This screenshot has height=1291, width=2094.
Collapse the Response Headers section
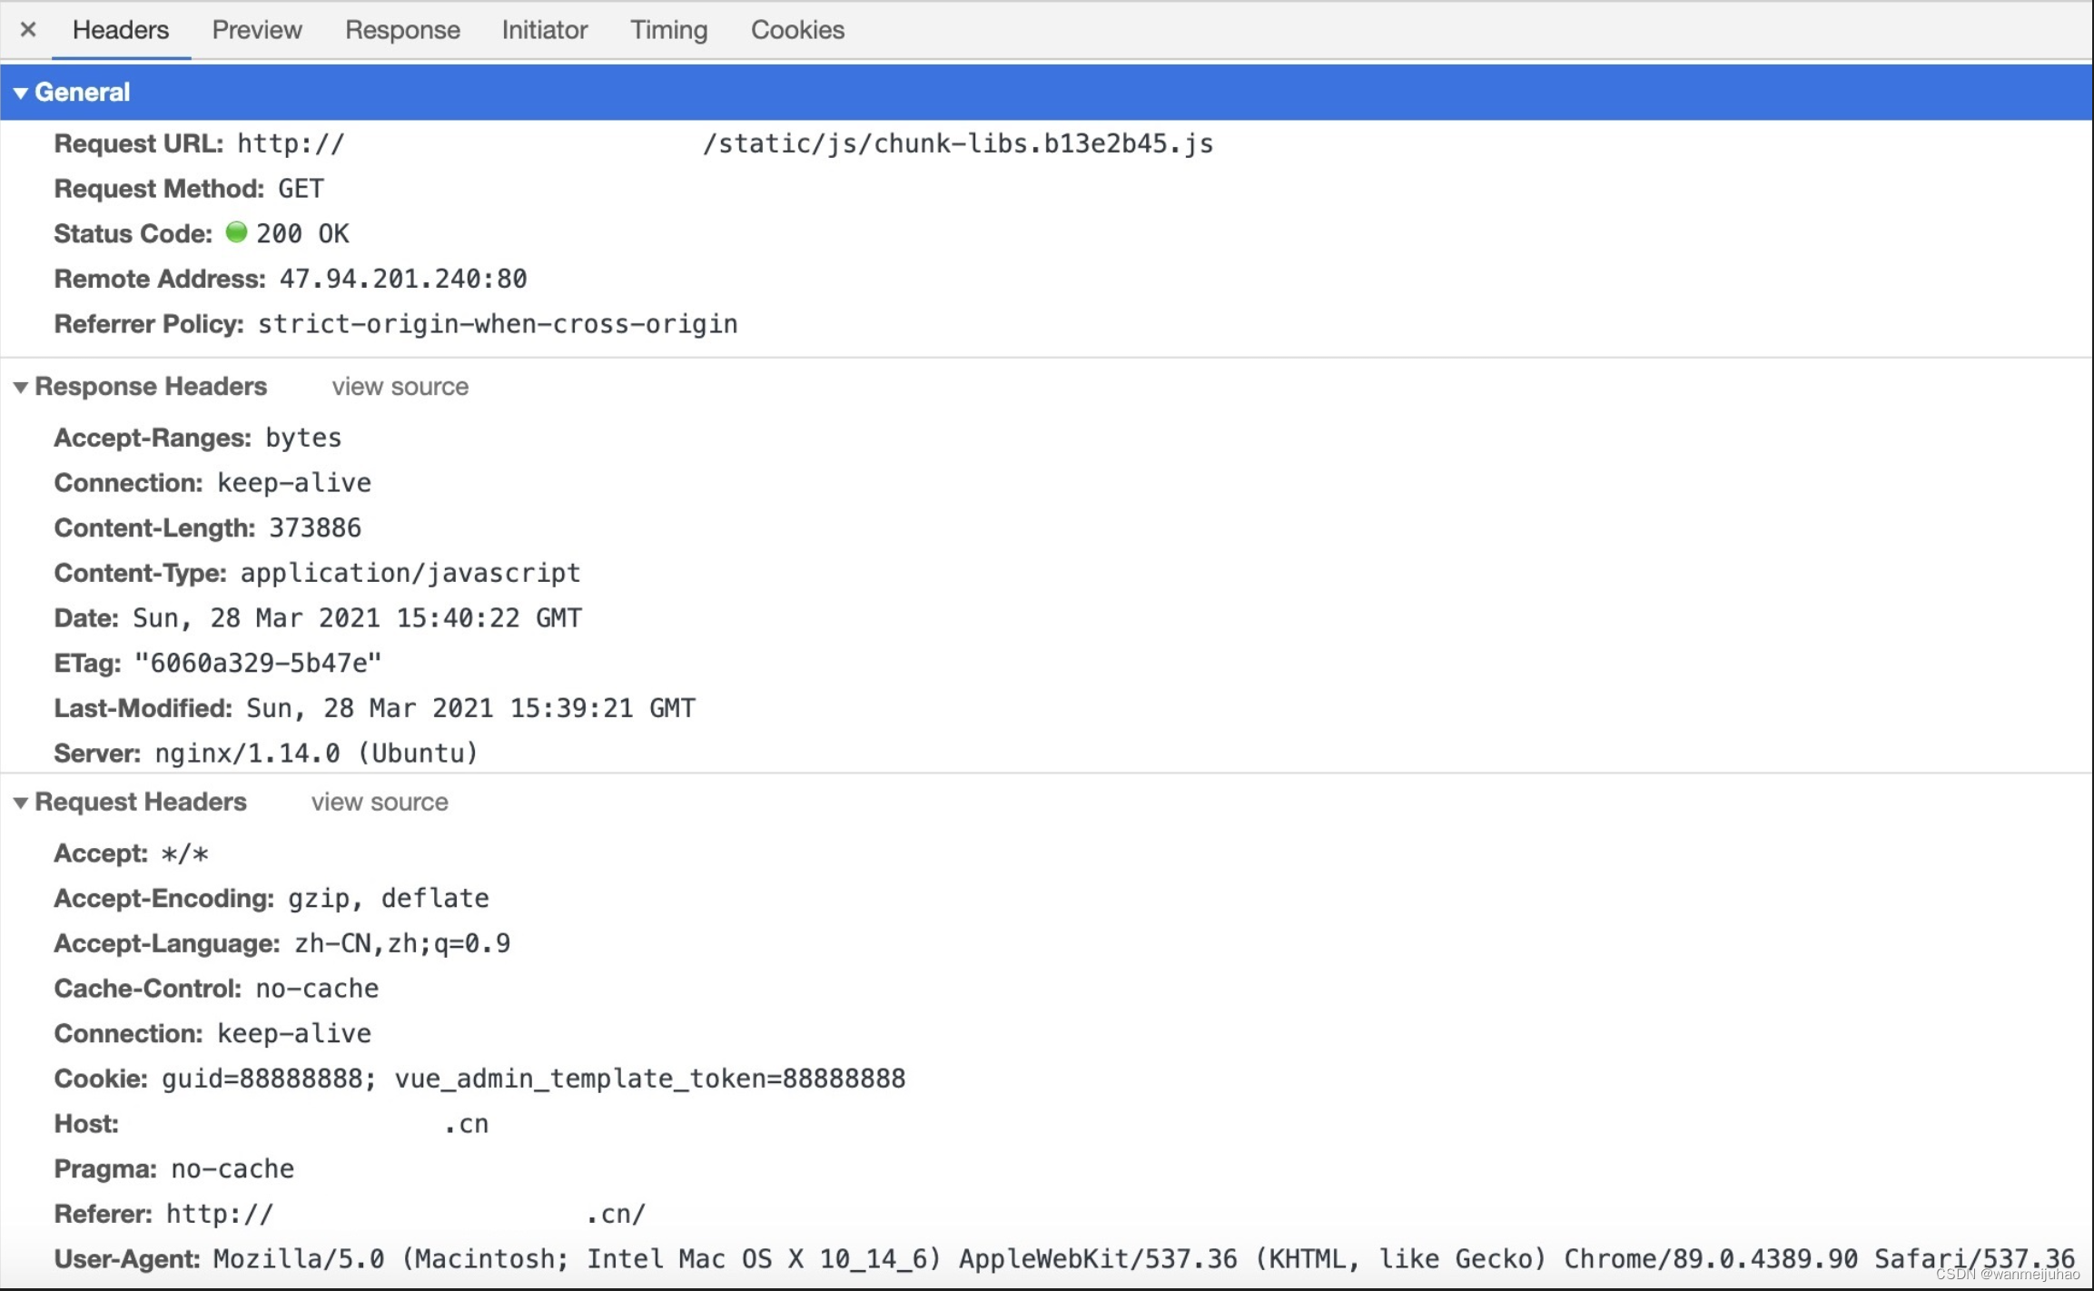point(20,388)
